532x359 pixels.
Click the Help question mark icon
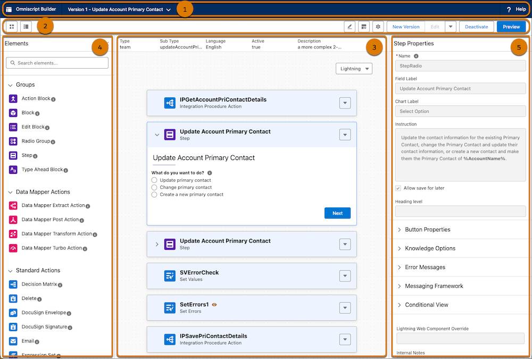coord(509,10)
